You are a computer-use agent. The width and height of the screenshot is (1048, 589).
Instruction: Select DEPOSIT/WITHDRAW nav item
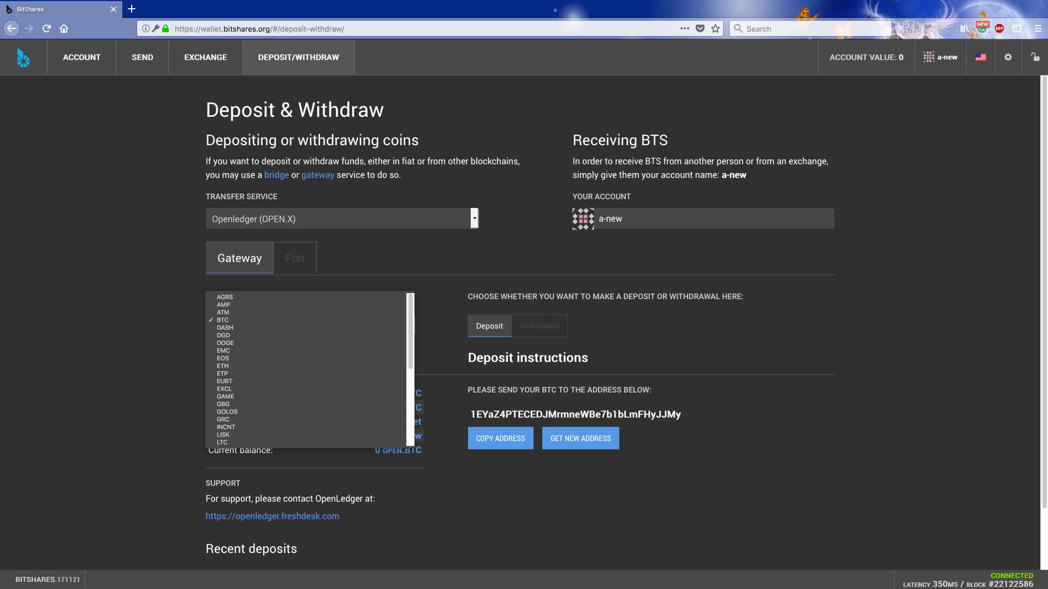point(298,57)
